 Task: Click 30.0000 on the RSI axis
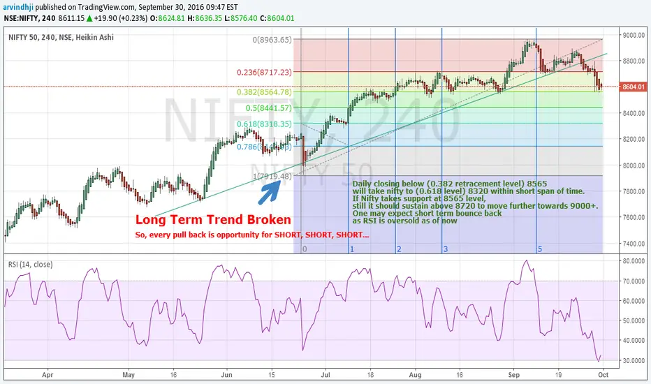(633, 361)
